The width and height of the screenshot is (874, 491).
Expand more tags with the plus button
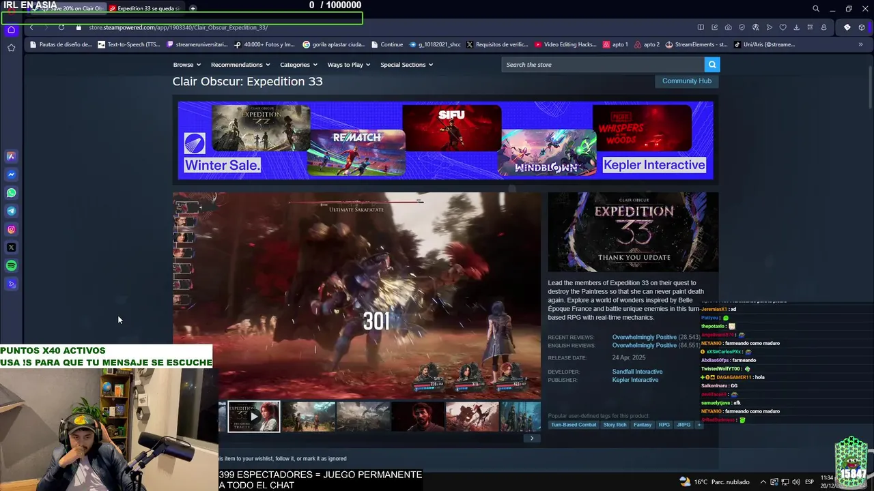pyautogui.click(x=699, y=425)
